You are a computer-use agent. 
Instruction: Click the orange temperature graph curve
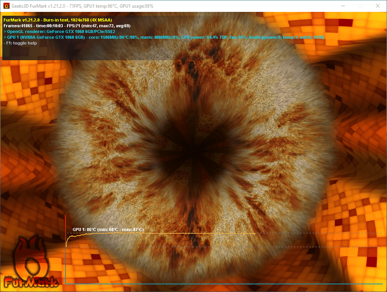pos(161,234)
